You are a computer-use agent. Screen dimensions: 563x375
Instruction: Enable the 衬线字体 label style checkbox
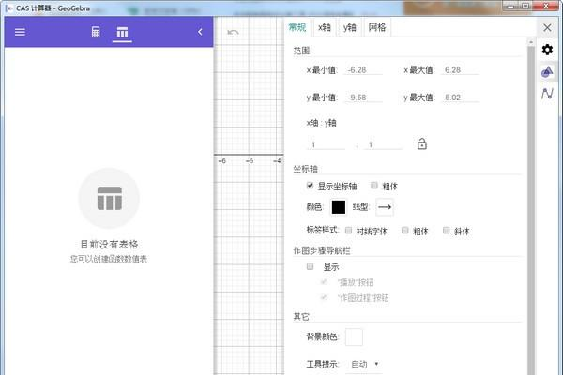coord(348,231)
